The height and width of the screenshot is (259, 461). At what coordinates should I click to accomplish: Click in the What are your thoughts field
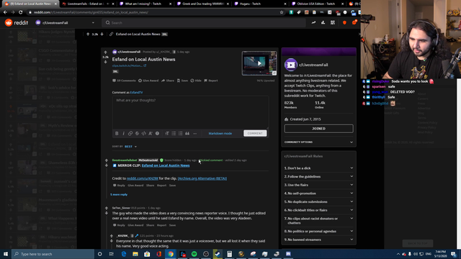[190, 112]
